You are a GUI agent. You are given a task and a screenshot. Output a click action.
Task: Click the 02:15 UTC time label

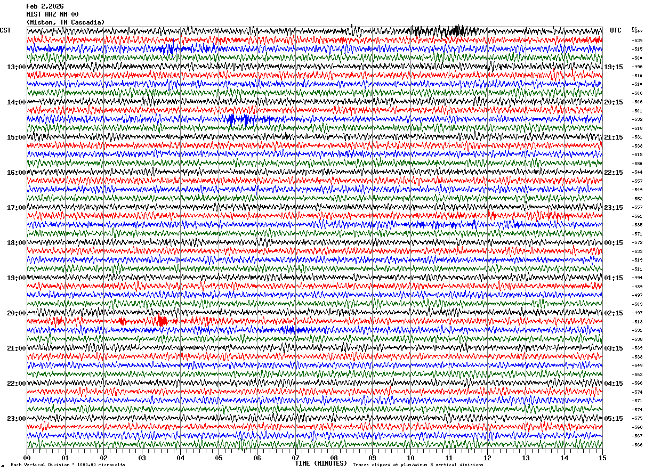point(614,313)
